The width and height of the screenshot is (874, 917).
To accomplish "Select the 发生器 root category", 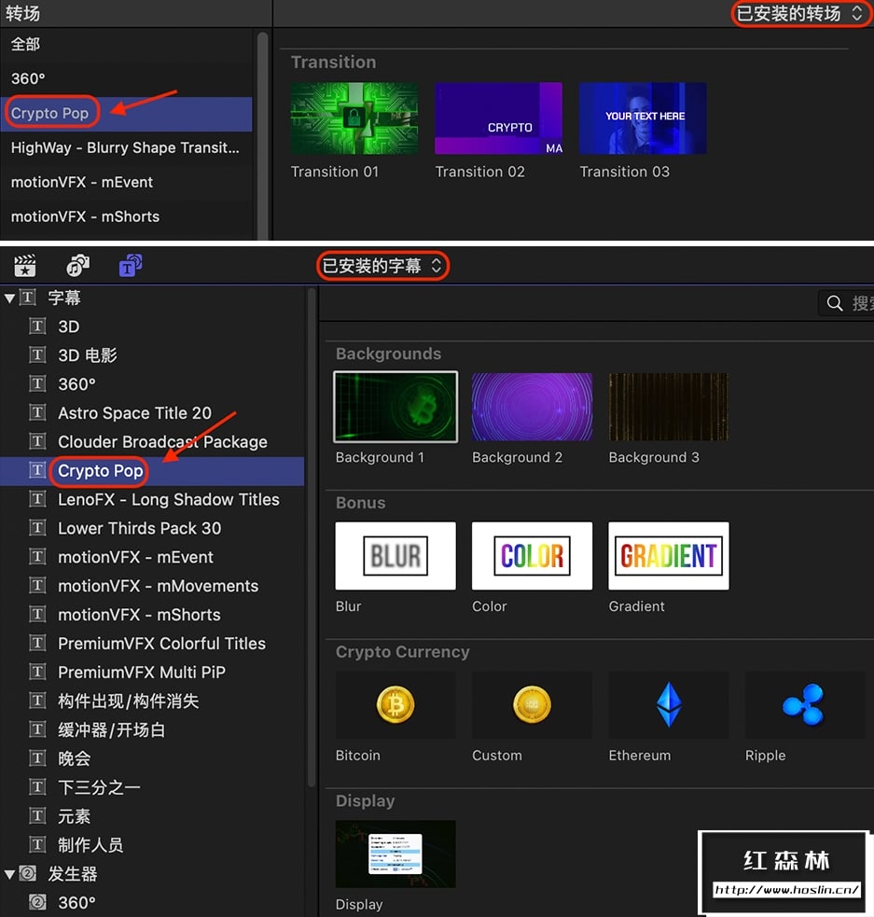I will coord(152,874).
